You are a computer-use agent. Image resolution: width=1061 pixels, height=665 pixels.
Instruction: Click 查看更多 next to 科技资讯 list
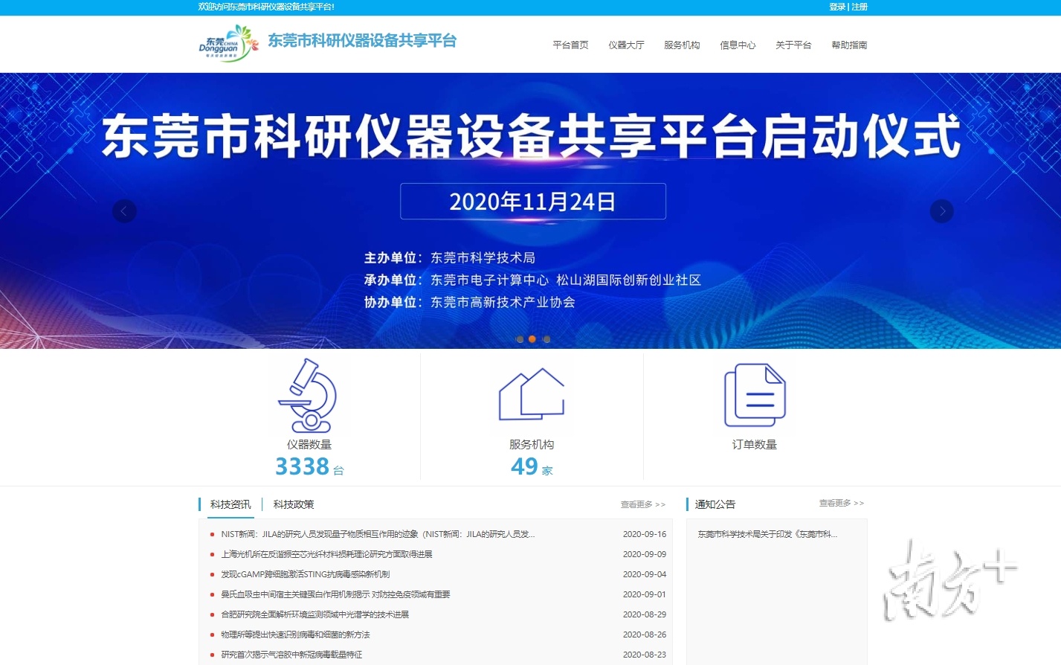tap(642, 504)
